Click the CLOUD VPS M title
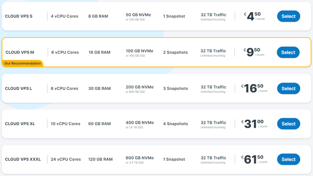 20,52
